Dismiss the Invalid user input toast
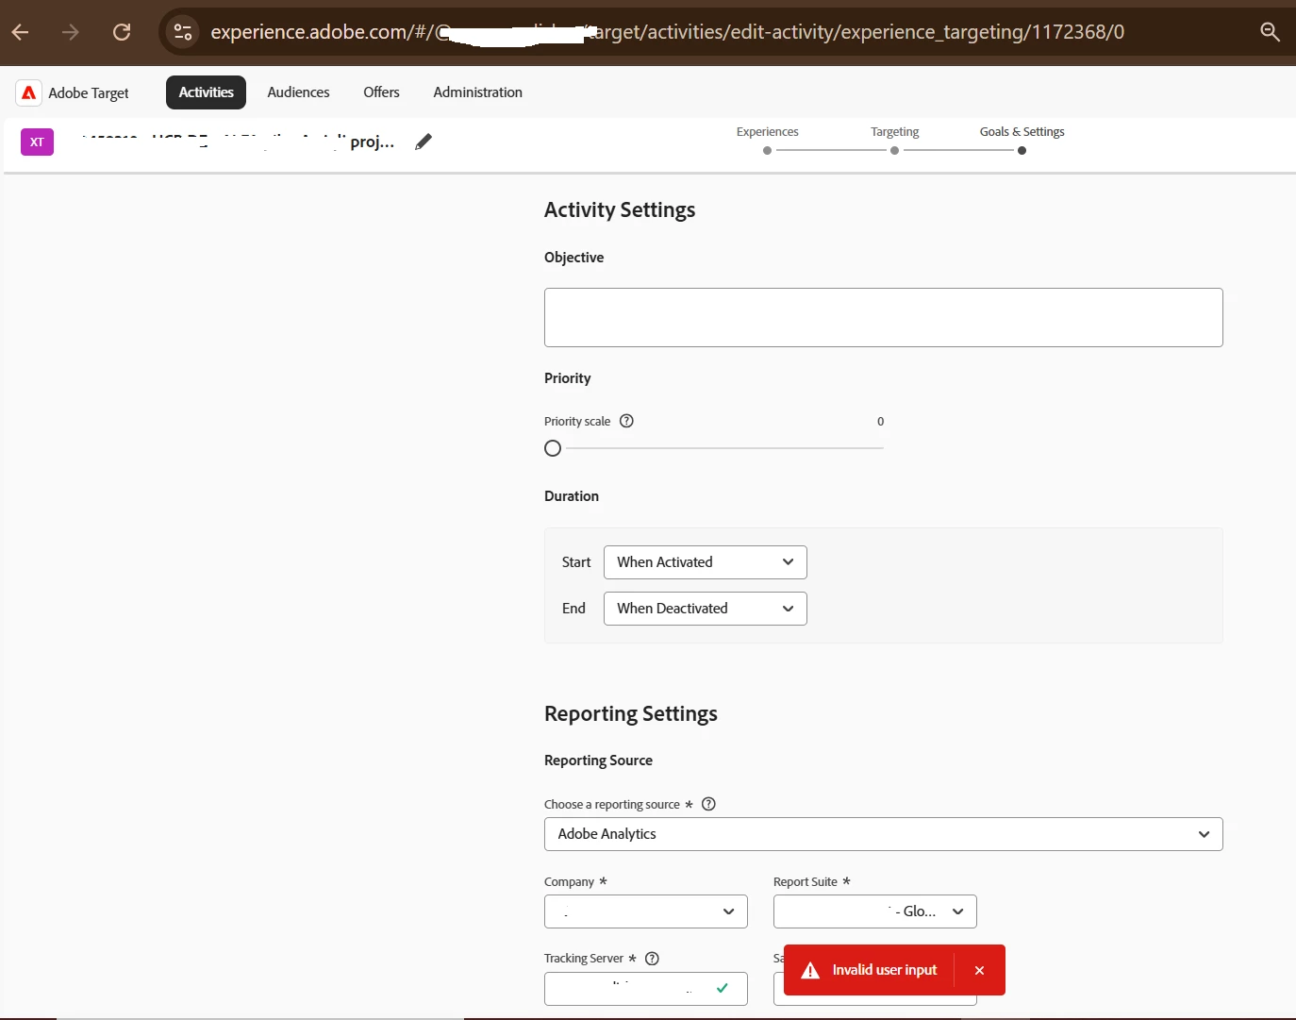This screenshot has height=1020, width=1296. click(979, 970)
